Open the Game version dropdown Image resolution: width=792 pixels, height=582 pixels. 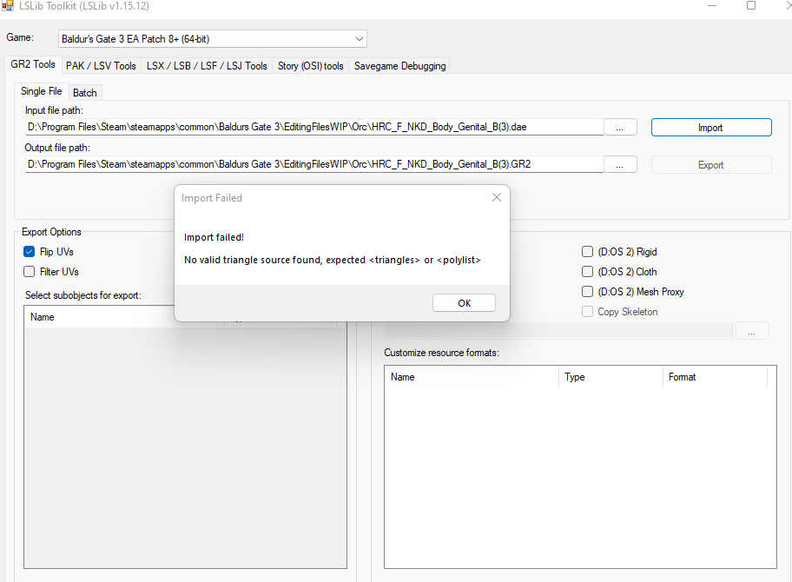[213, 39]
